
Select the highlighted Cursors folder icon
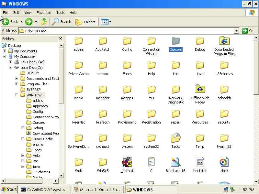(x=175, y=41)
